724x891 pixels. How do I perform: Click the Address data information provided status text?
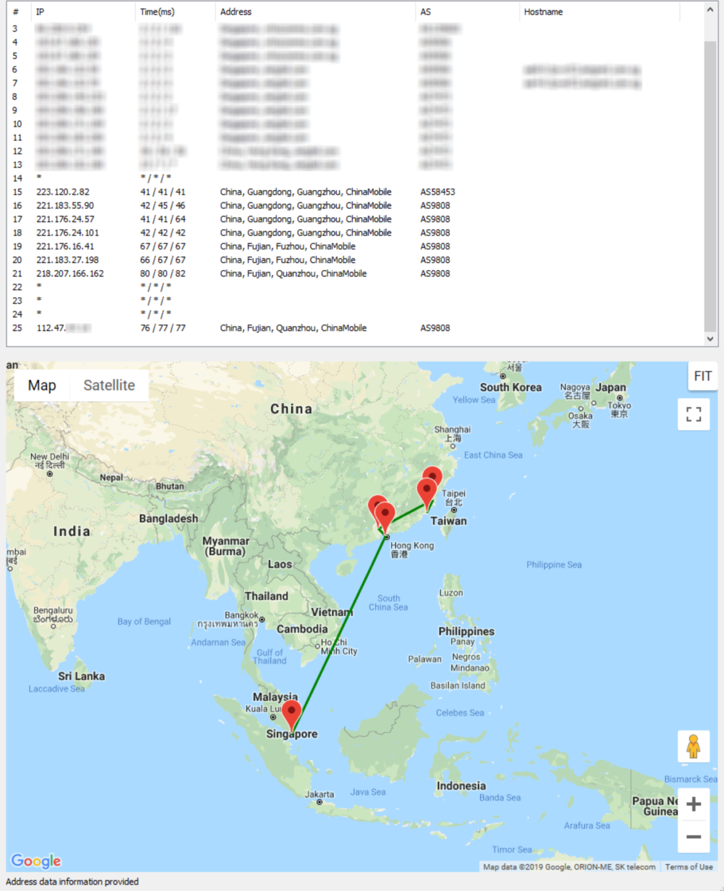click(x=72, y=882)
